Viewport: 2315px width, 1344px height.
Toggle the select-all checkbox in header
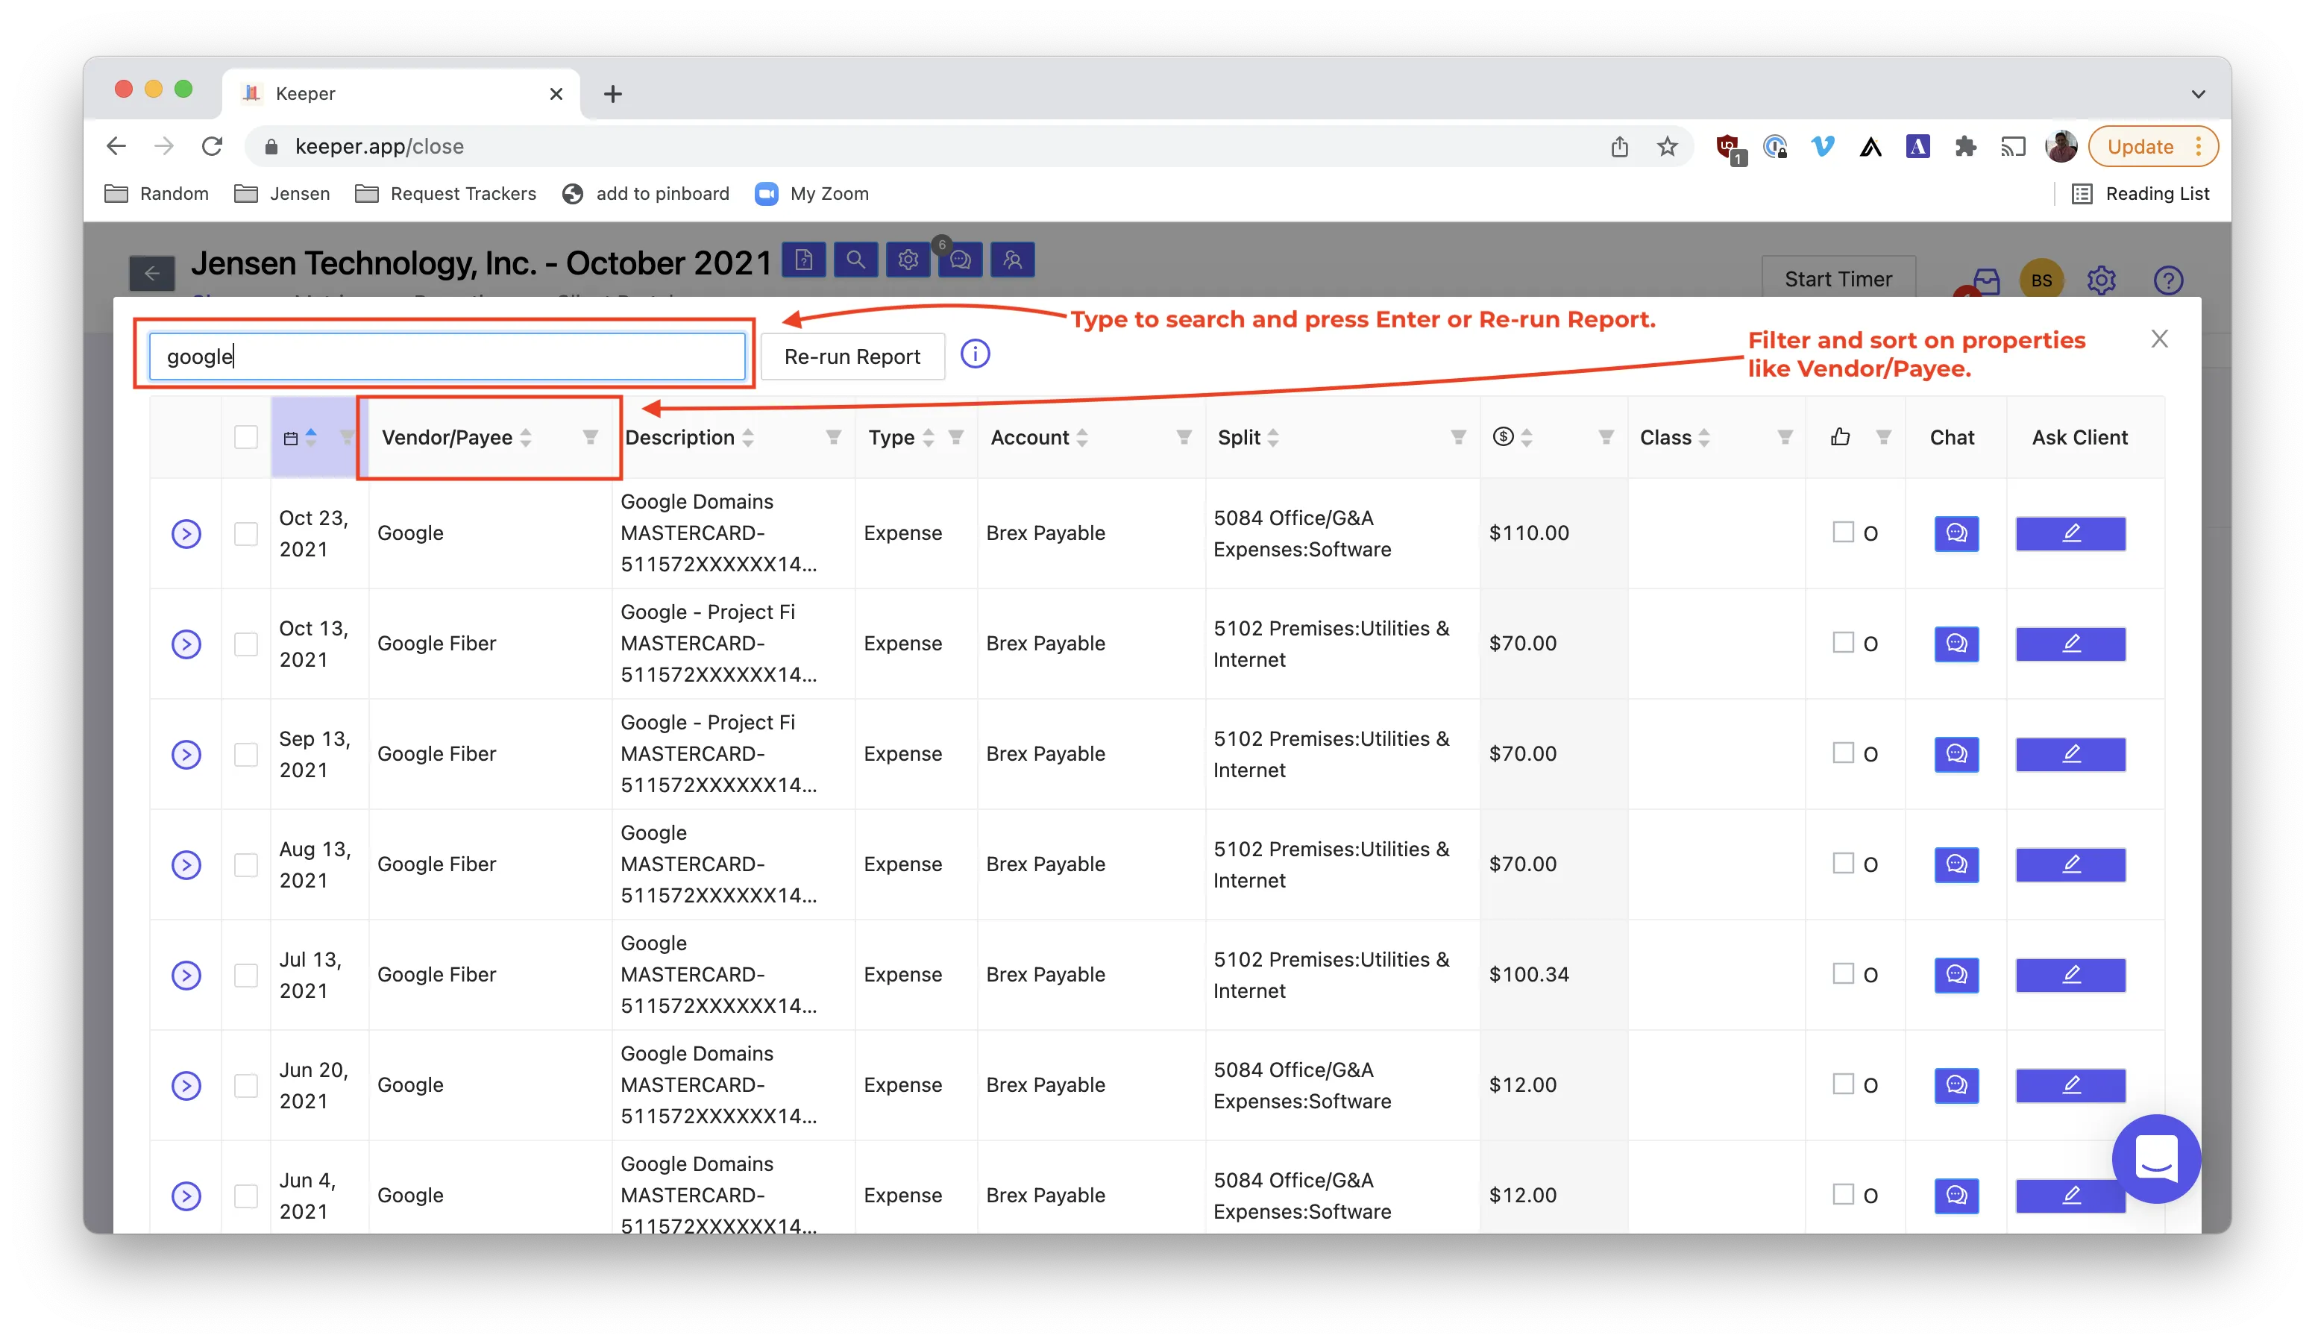tap(246, 437)
